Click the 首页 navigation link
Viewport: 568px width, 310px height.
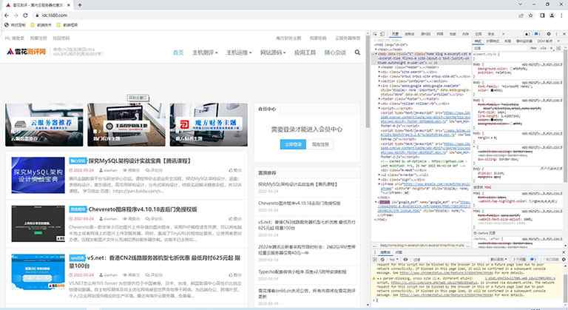click(x=178, y=53)
